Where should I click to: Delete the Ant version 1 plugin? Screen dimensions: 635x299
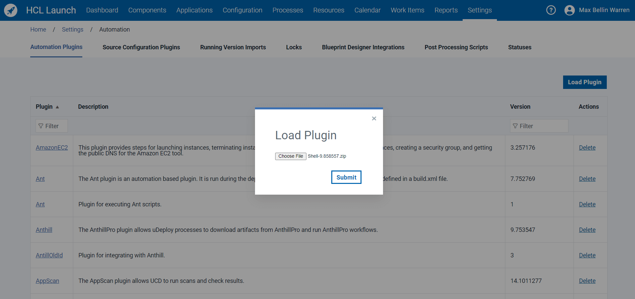pos(587,204)
